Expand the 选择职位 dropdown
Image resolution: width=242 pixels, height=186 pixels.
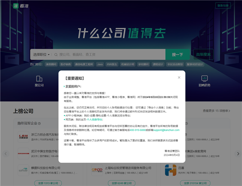[x=42, y=54]
